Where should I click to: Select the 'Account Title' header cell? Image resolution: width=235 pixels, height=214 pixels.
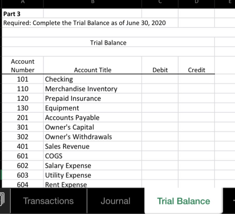(x=92, y=65)
